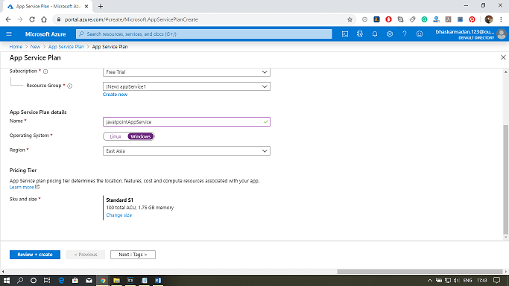Open Windows taskbar search
The height and width of the screenshot is (286, 509).
(20, 281)
